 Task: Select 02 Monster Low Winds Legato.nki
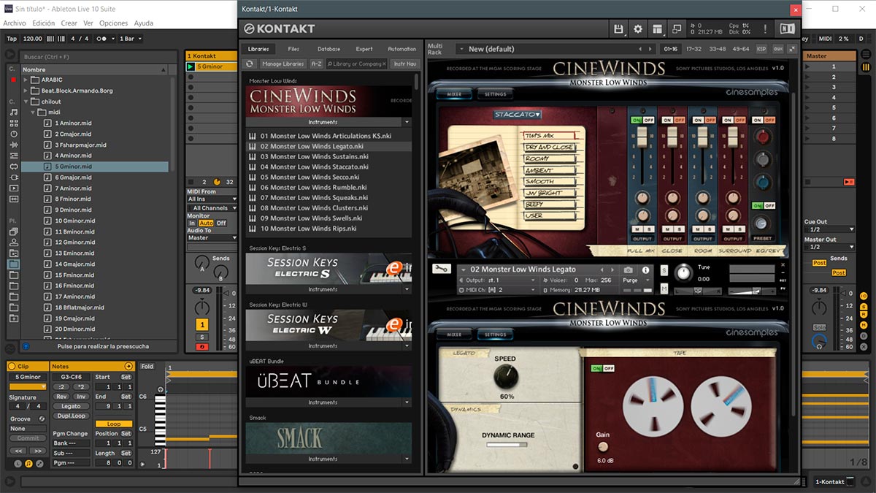point(328,146)
